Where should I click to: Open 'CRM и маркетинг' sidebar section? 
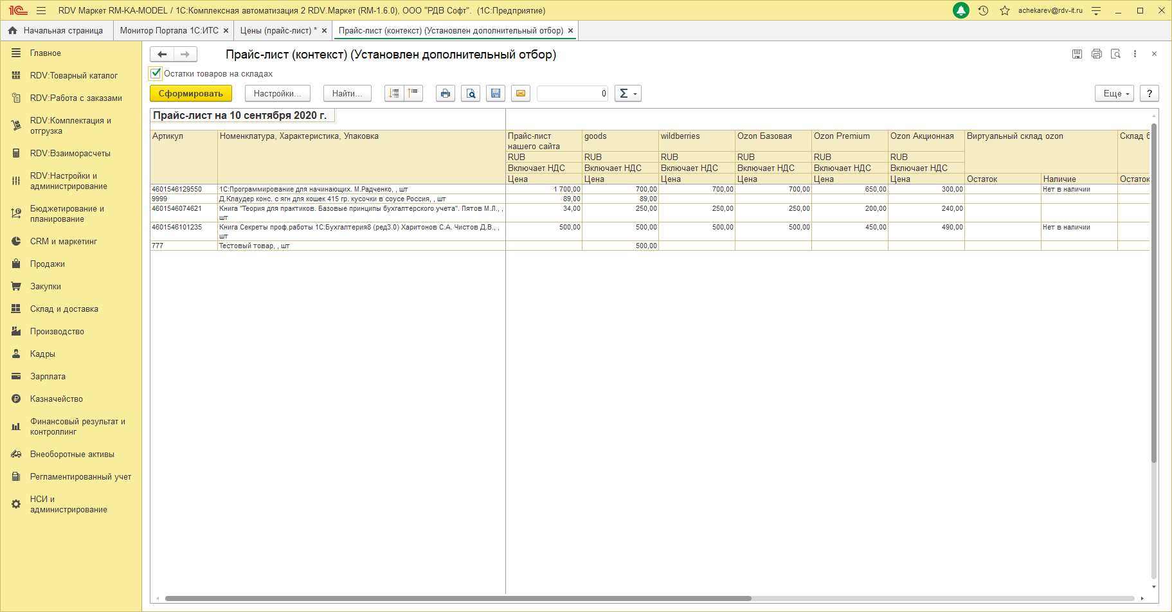[x=63, y=241]
